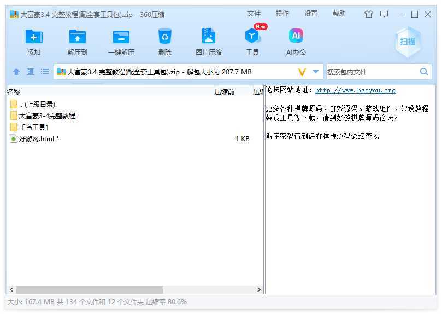Click the horizontal scrollbar thumb
The width and height of the screenshot is (442, 314).
pyautogui.click(x=90, y=289)
